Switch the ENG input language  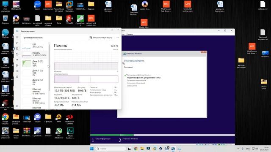(x=248, y=149)
